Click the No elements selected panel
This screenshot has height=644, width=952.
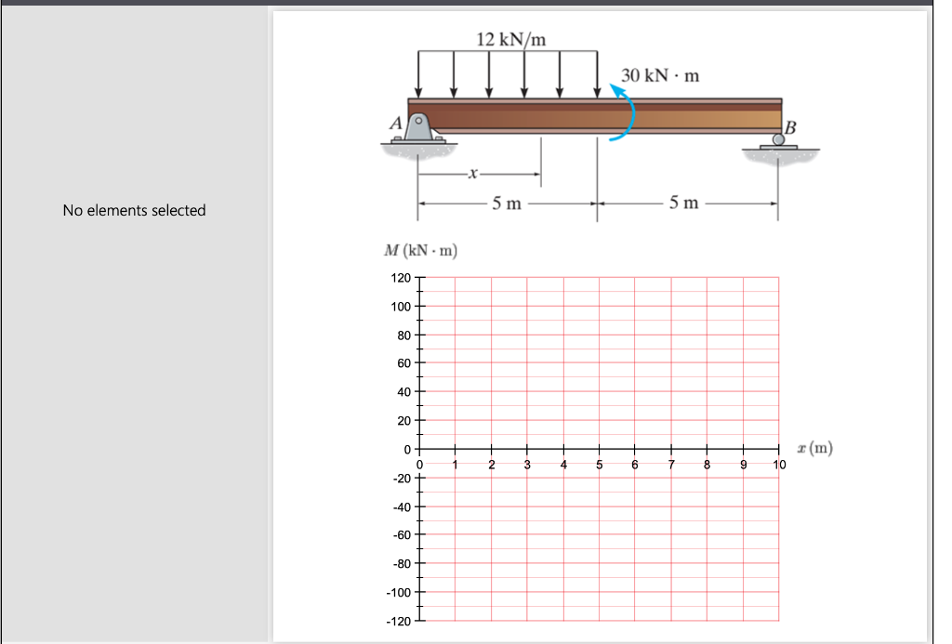tap(134, 210)
